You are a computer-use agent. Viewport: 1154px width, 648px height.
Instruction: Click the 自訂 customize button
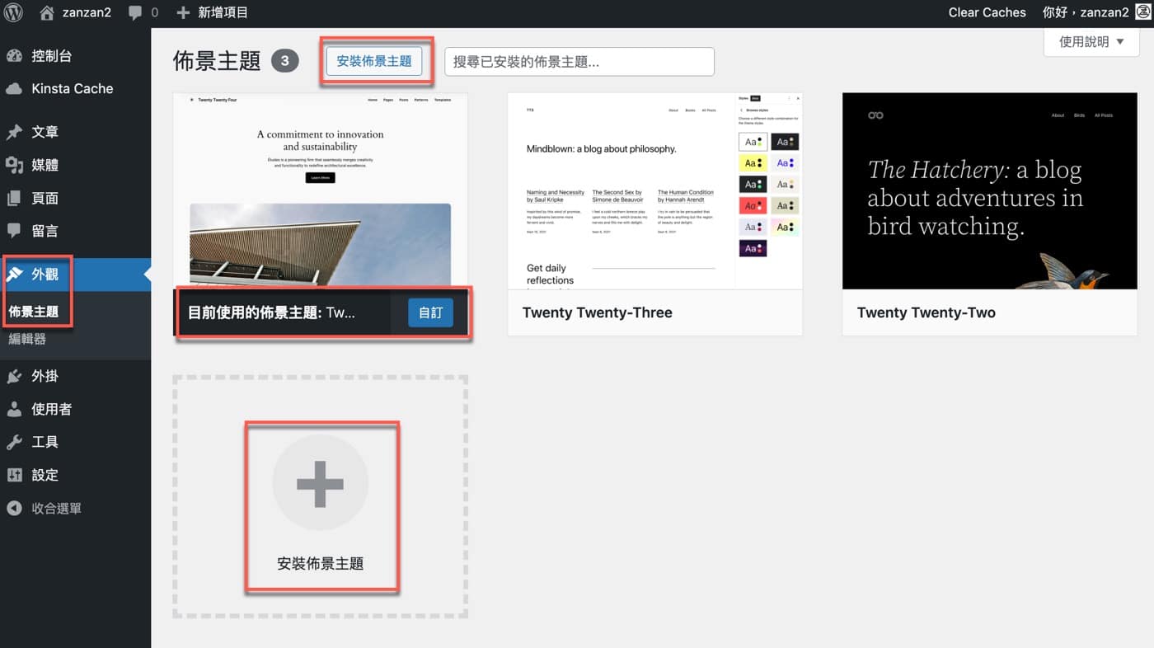coord(430,312)
